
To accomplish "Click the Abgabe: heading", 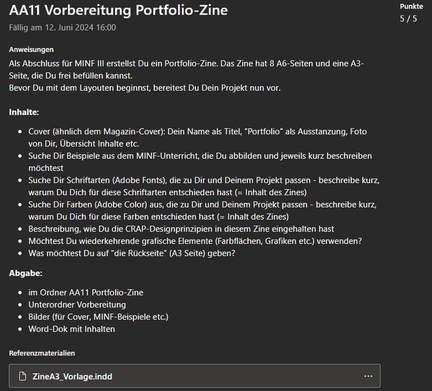I will pyautogui.click(x=26, y=273).
